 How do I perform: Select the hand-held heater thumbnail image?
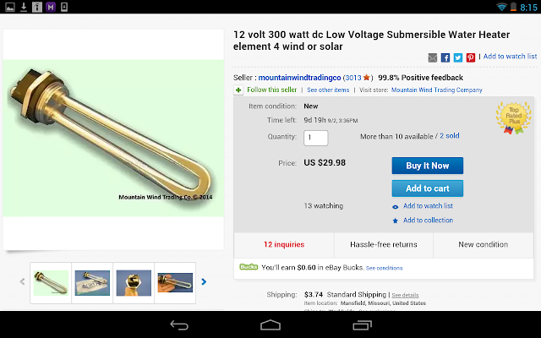(x=175, y=283)
